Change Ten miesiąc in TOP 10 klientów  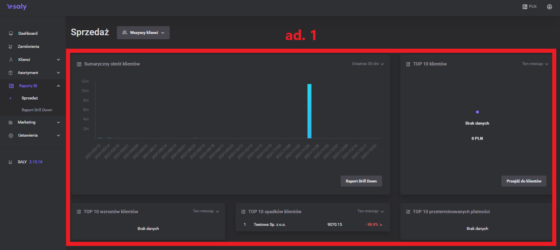click(x=535, y=64)
